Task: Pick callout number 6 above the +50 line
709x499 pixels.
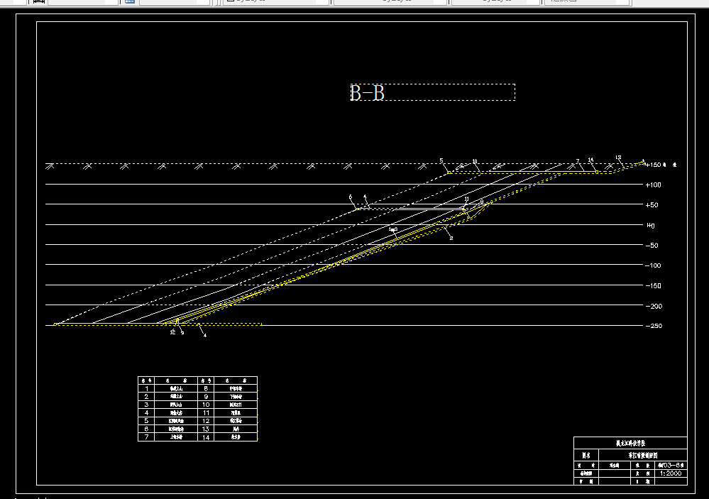Action: click(x=351, y=197)
